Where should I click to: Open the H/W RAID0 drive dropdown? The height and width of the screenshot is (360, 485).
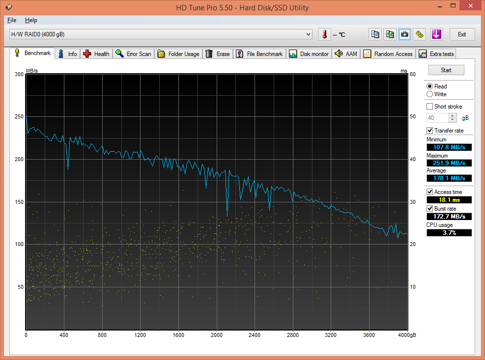161,34
